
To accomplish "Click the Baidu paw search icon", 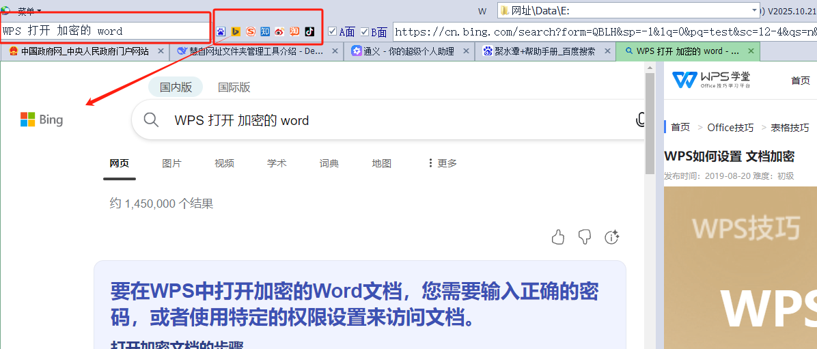I will point(221,31).
